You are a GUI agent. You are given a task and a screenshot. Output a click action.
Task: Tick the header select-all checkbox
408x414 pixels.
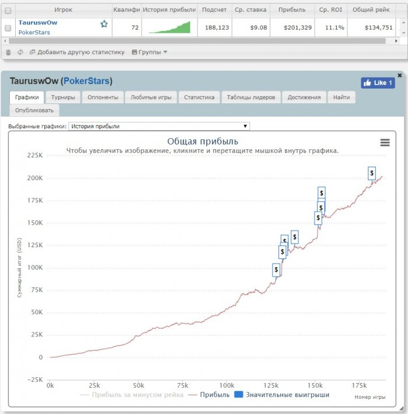(8, 10)
